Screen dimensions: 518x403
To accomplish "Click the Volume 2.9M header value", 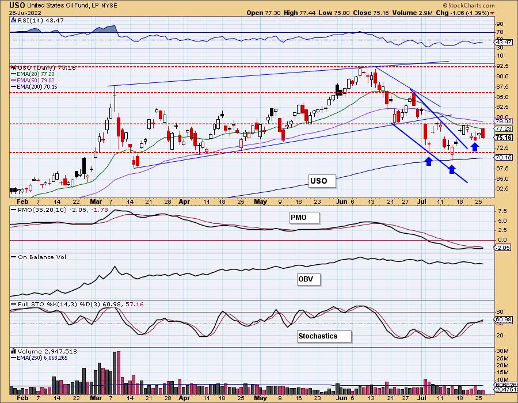I will [x=413, y=13].
